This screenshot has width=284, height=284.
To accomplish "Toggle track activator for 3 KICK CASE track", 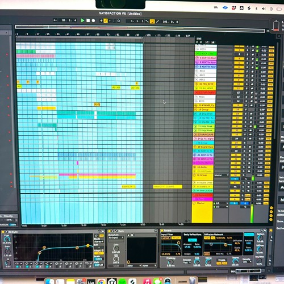I will [x=239, y=55].
